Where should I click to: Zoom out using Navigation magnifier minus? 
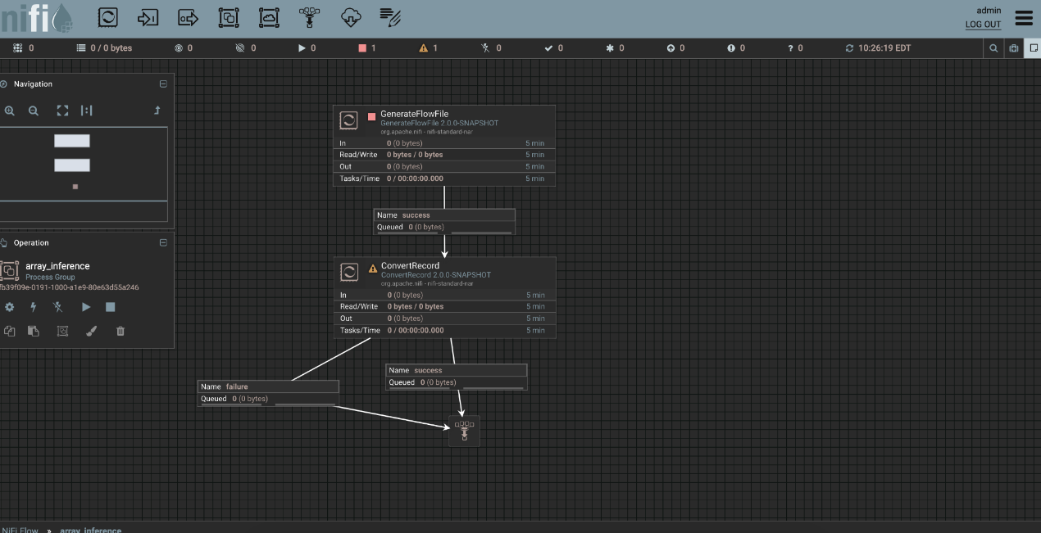(x=34, y=111)
